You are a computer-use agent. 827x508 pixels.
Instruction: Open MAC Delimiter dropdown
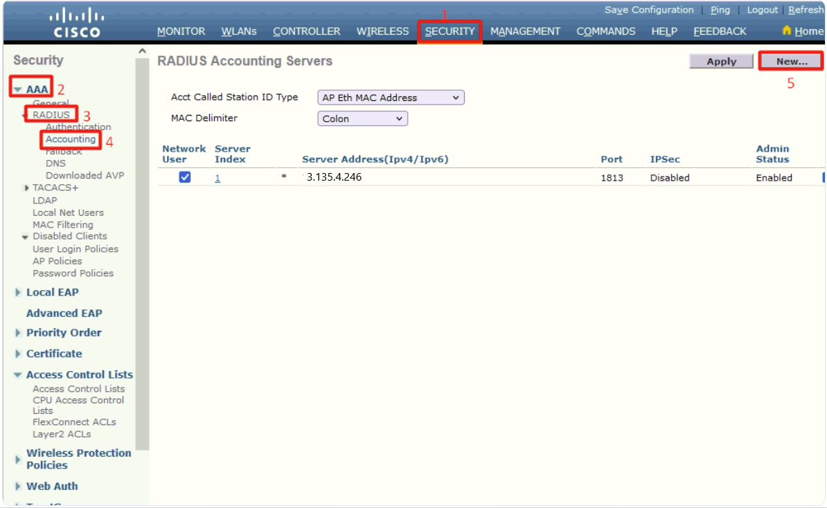(362, 118)
